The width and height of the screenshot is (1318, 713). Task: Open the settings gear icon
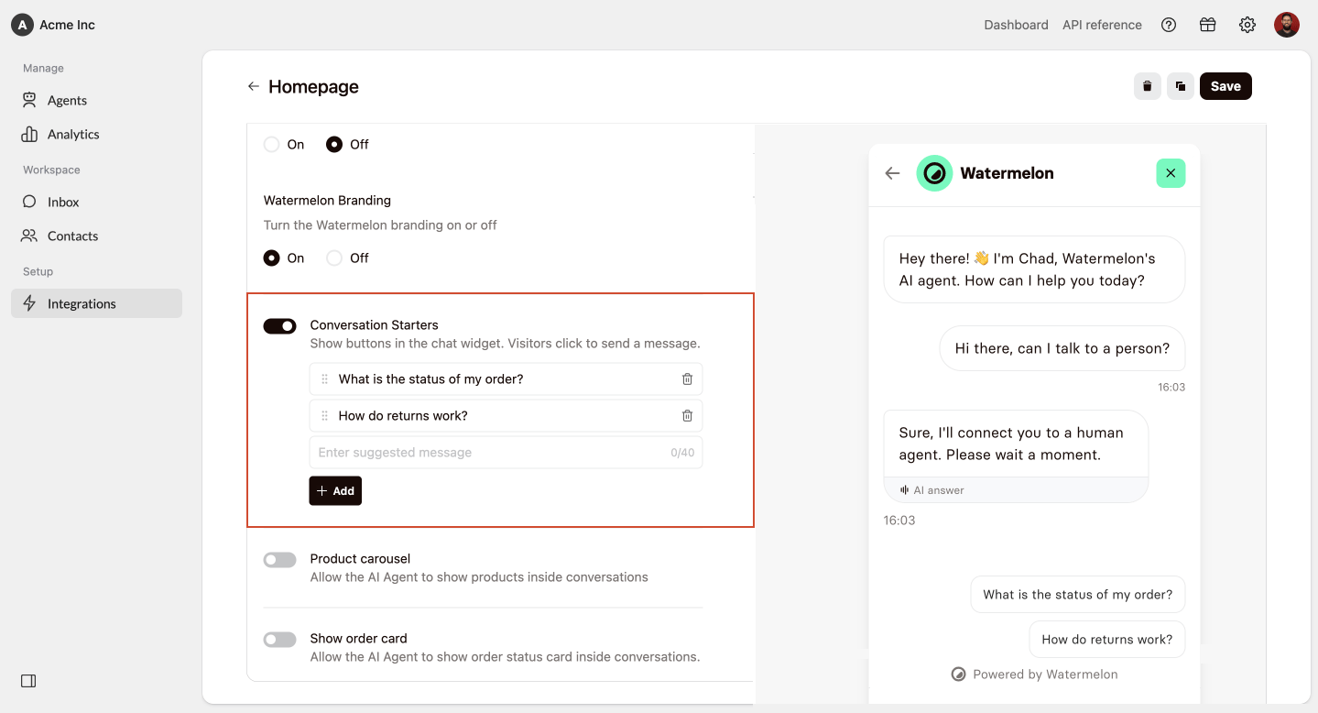point(1247,25)
